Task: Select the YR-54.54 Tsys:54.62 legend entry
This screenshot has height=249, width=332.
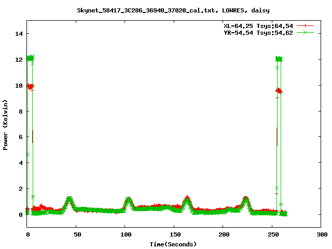Action: pyautogui.click(x=258, y=33)
